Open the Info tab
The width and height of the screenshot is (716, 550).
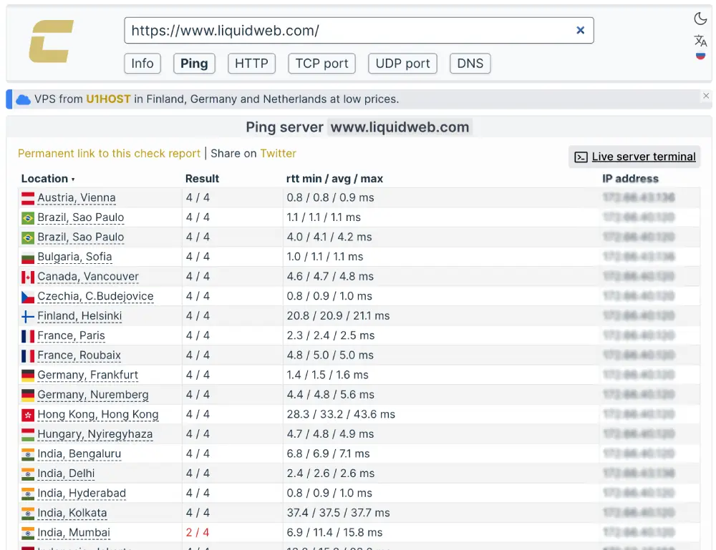click(142, 64)
